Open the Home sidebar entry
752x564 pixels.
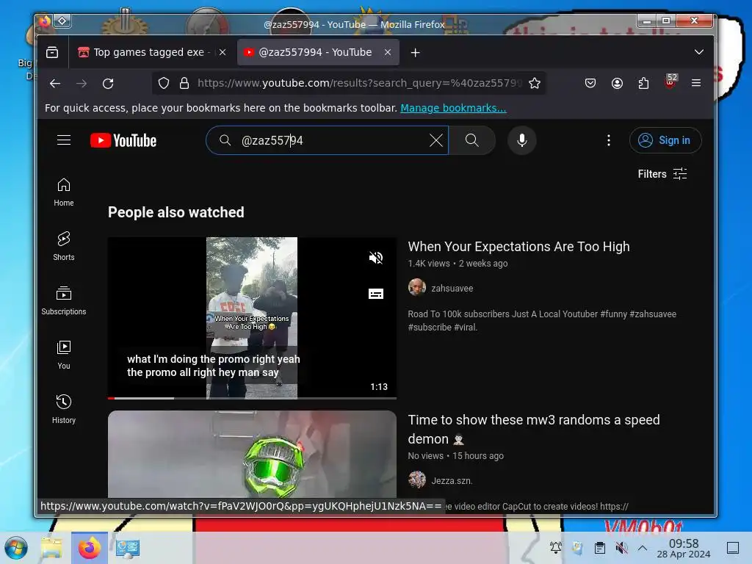[x=64, y=192]
